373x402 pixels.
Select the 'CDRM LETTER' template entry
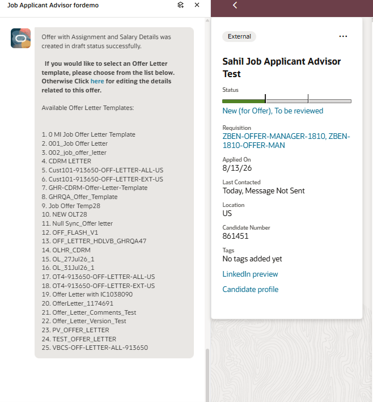click(66, 161)
